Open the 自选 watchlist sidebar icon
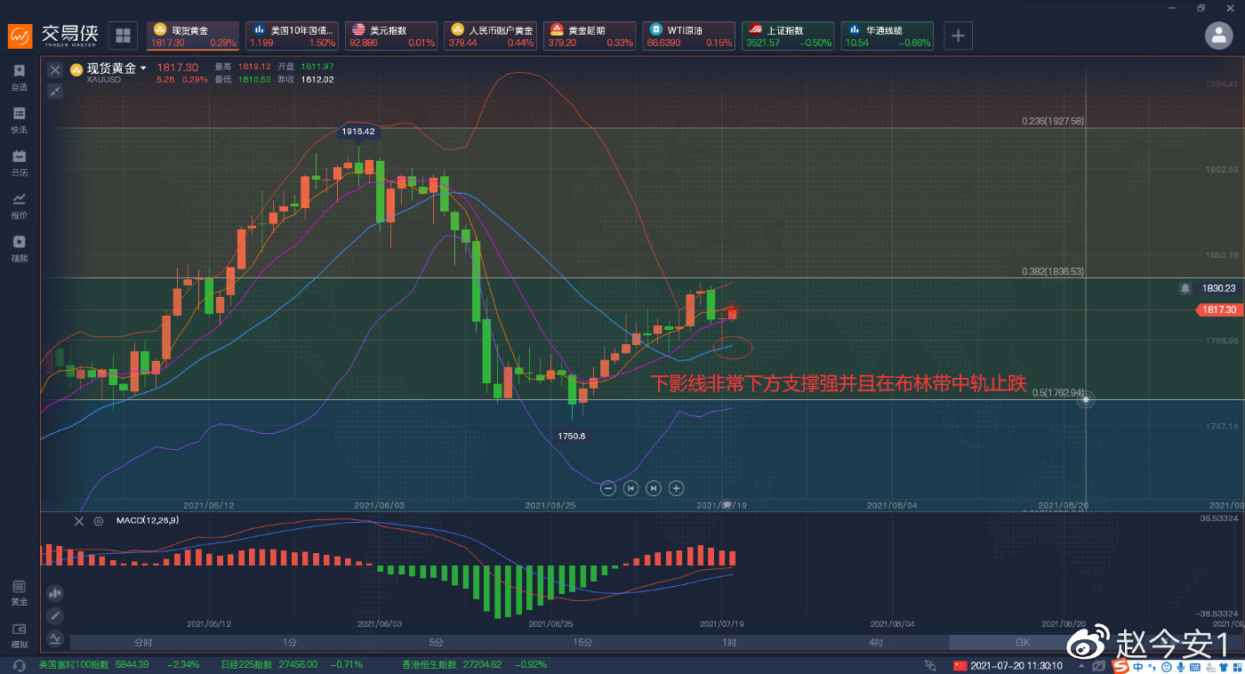1245x674 pixels. (20, 76)
